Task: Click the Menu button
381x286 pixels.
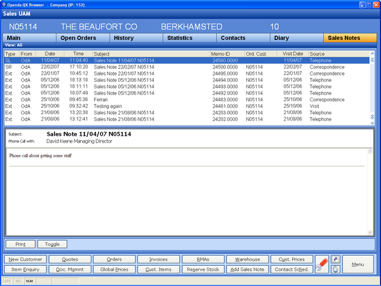Action: point(358,264)
